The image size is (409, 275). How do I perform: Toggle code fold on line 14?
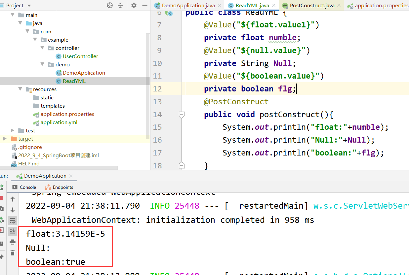[x=182, y=115]
